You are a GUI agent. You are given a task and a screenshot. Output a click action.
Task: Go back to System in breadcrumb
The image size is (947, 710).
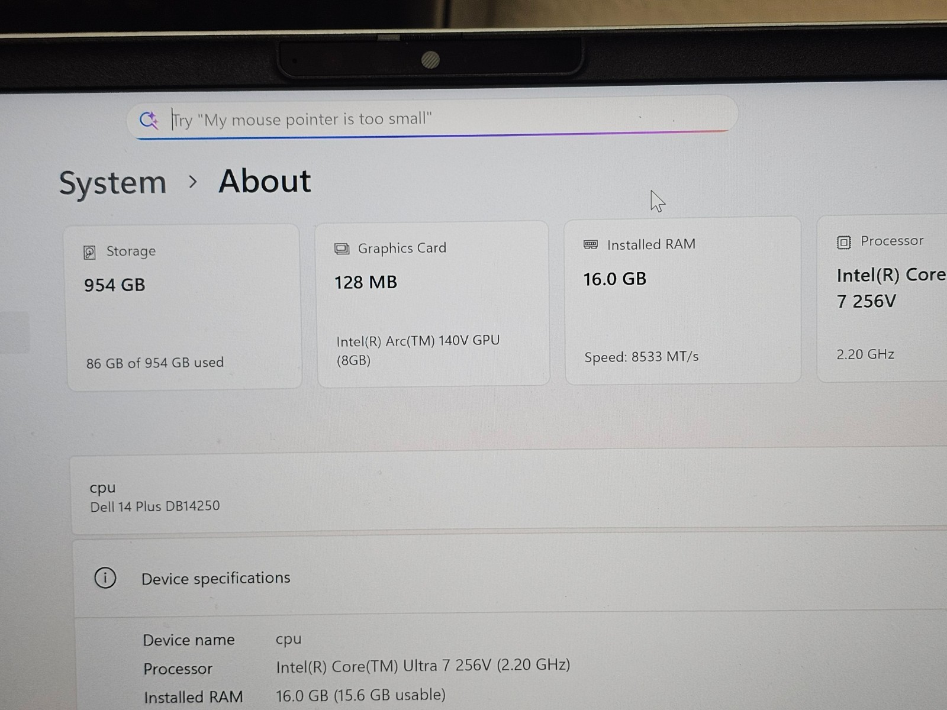pos(112,182)
